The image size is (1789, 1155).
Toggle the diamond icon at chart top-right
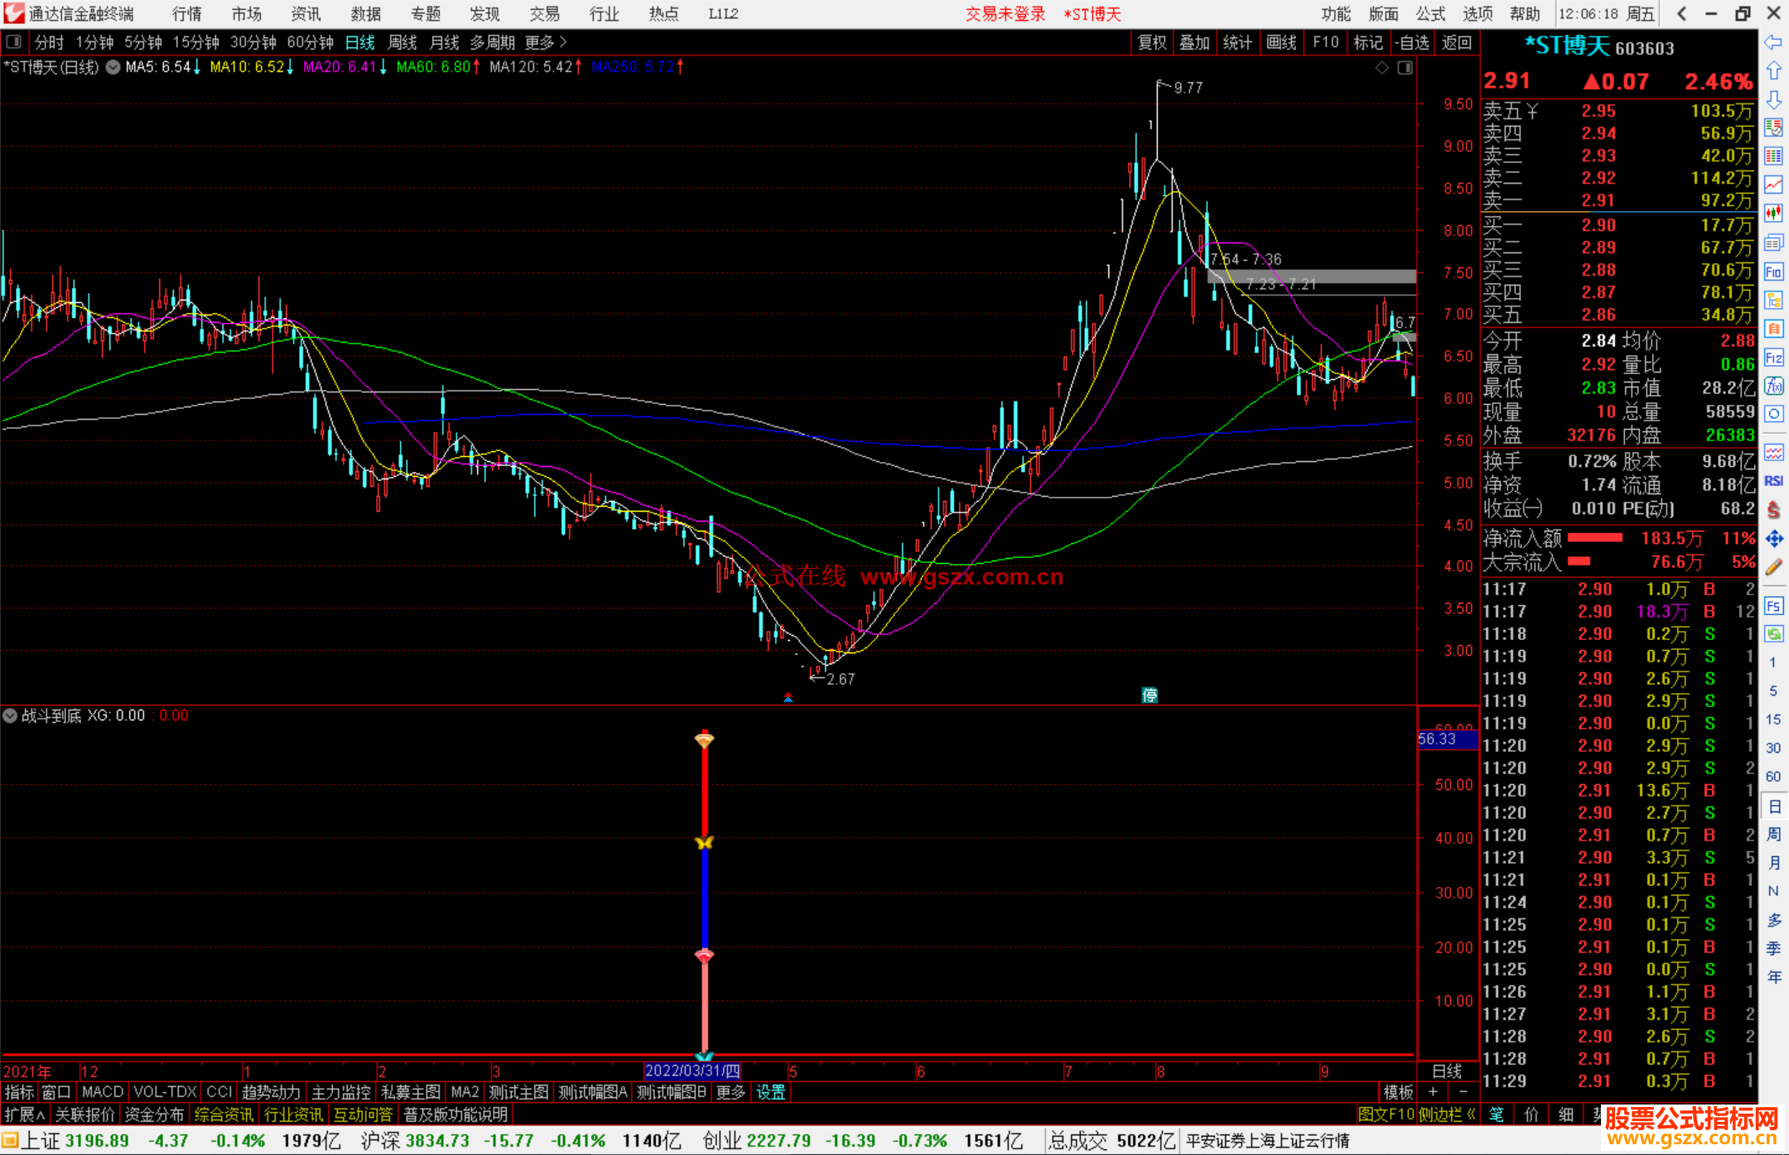[1382, 68]
